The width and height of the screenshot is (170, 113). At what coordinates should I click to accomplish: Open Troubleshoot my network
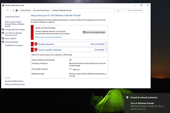14,45
